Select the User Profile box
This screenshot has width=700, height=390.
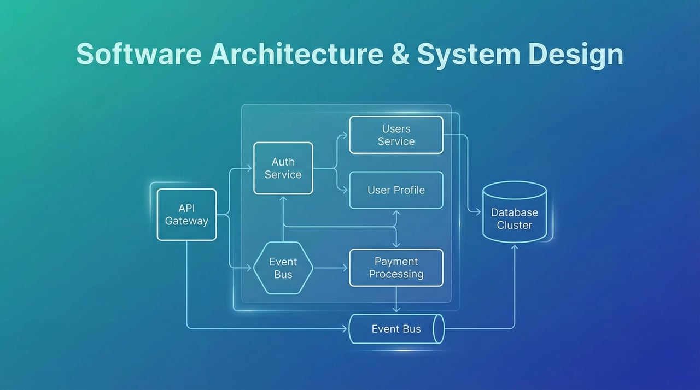(x=396, y=190)
